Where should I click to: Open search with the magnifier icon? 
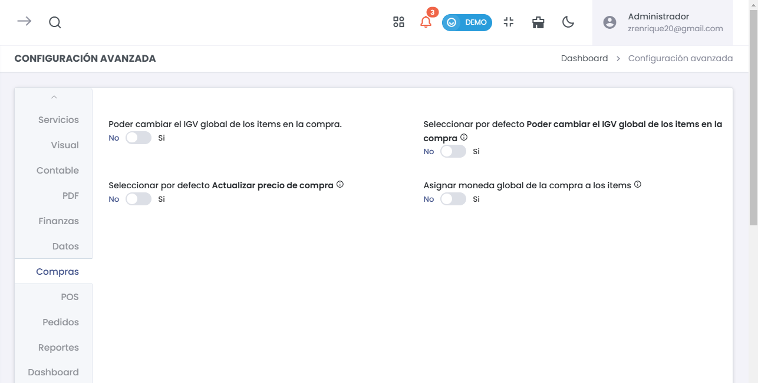55,22
